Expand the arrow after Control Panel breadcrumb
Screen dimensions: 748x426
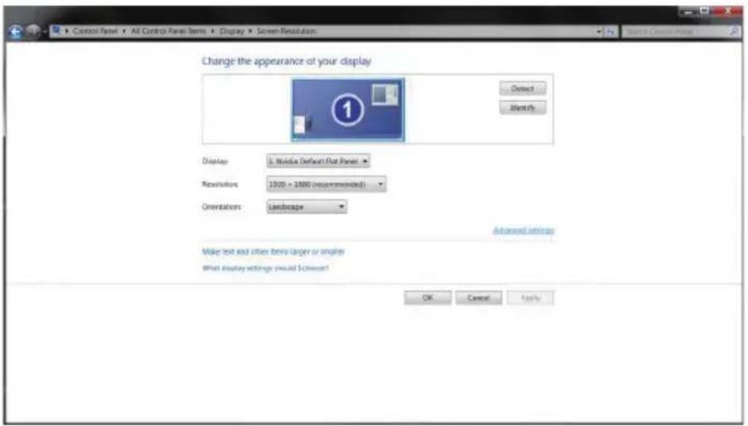click(124, 31)
